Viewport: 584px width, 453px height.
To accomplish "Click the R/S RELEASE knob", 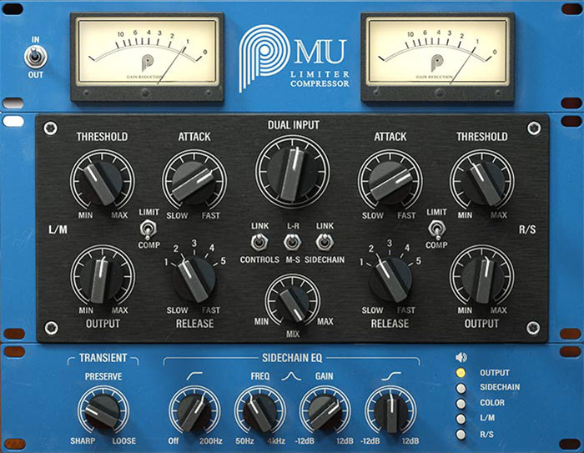I will (x=390, y=279).
